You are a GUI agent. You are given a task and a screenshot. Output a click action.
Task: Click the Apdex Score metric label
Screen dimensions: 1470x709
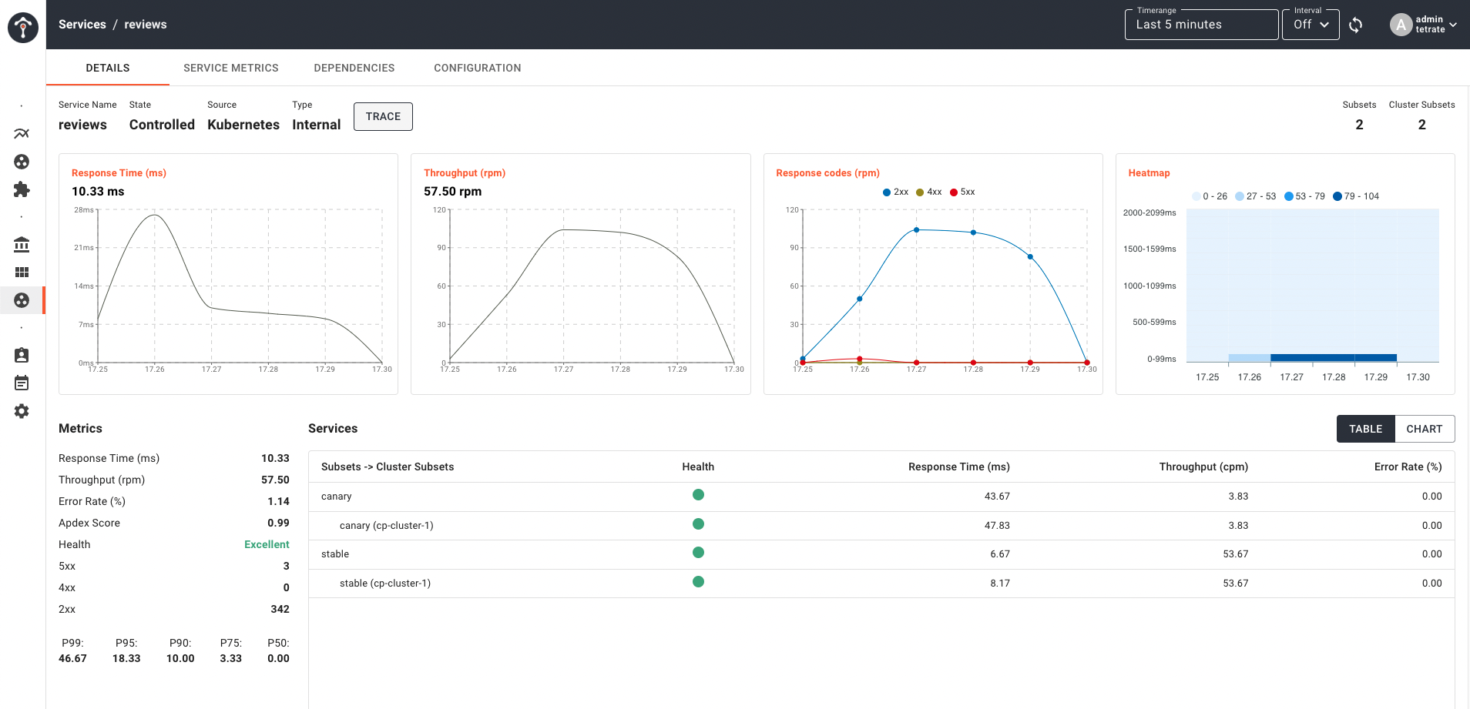89,523
